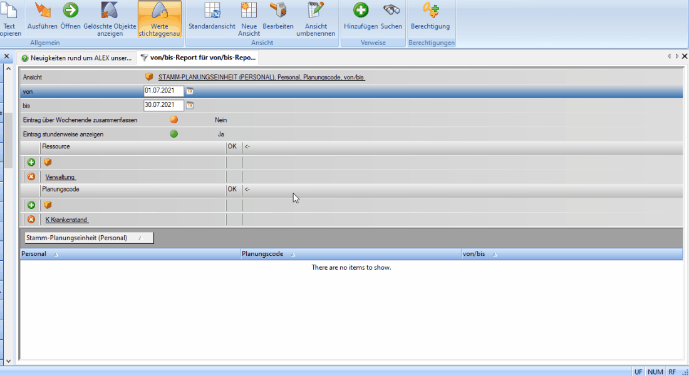Reset to Standardansicht in the ribbon
Screen dimensions: 689x376
[x=212, y=11]
